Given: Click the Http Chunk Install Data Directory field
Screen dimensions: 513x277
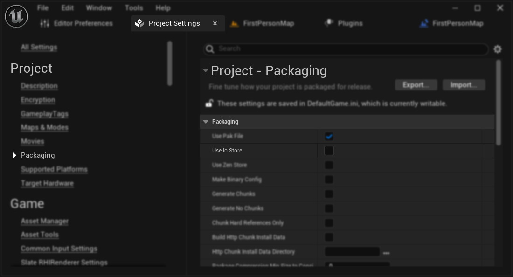Looking at the screenshot, I should pos(352,251).
